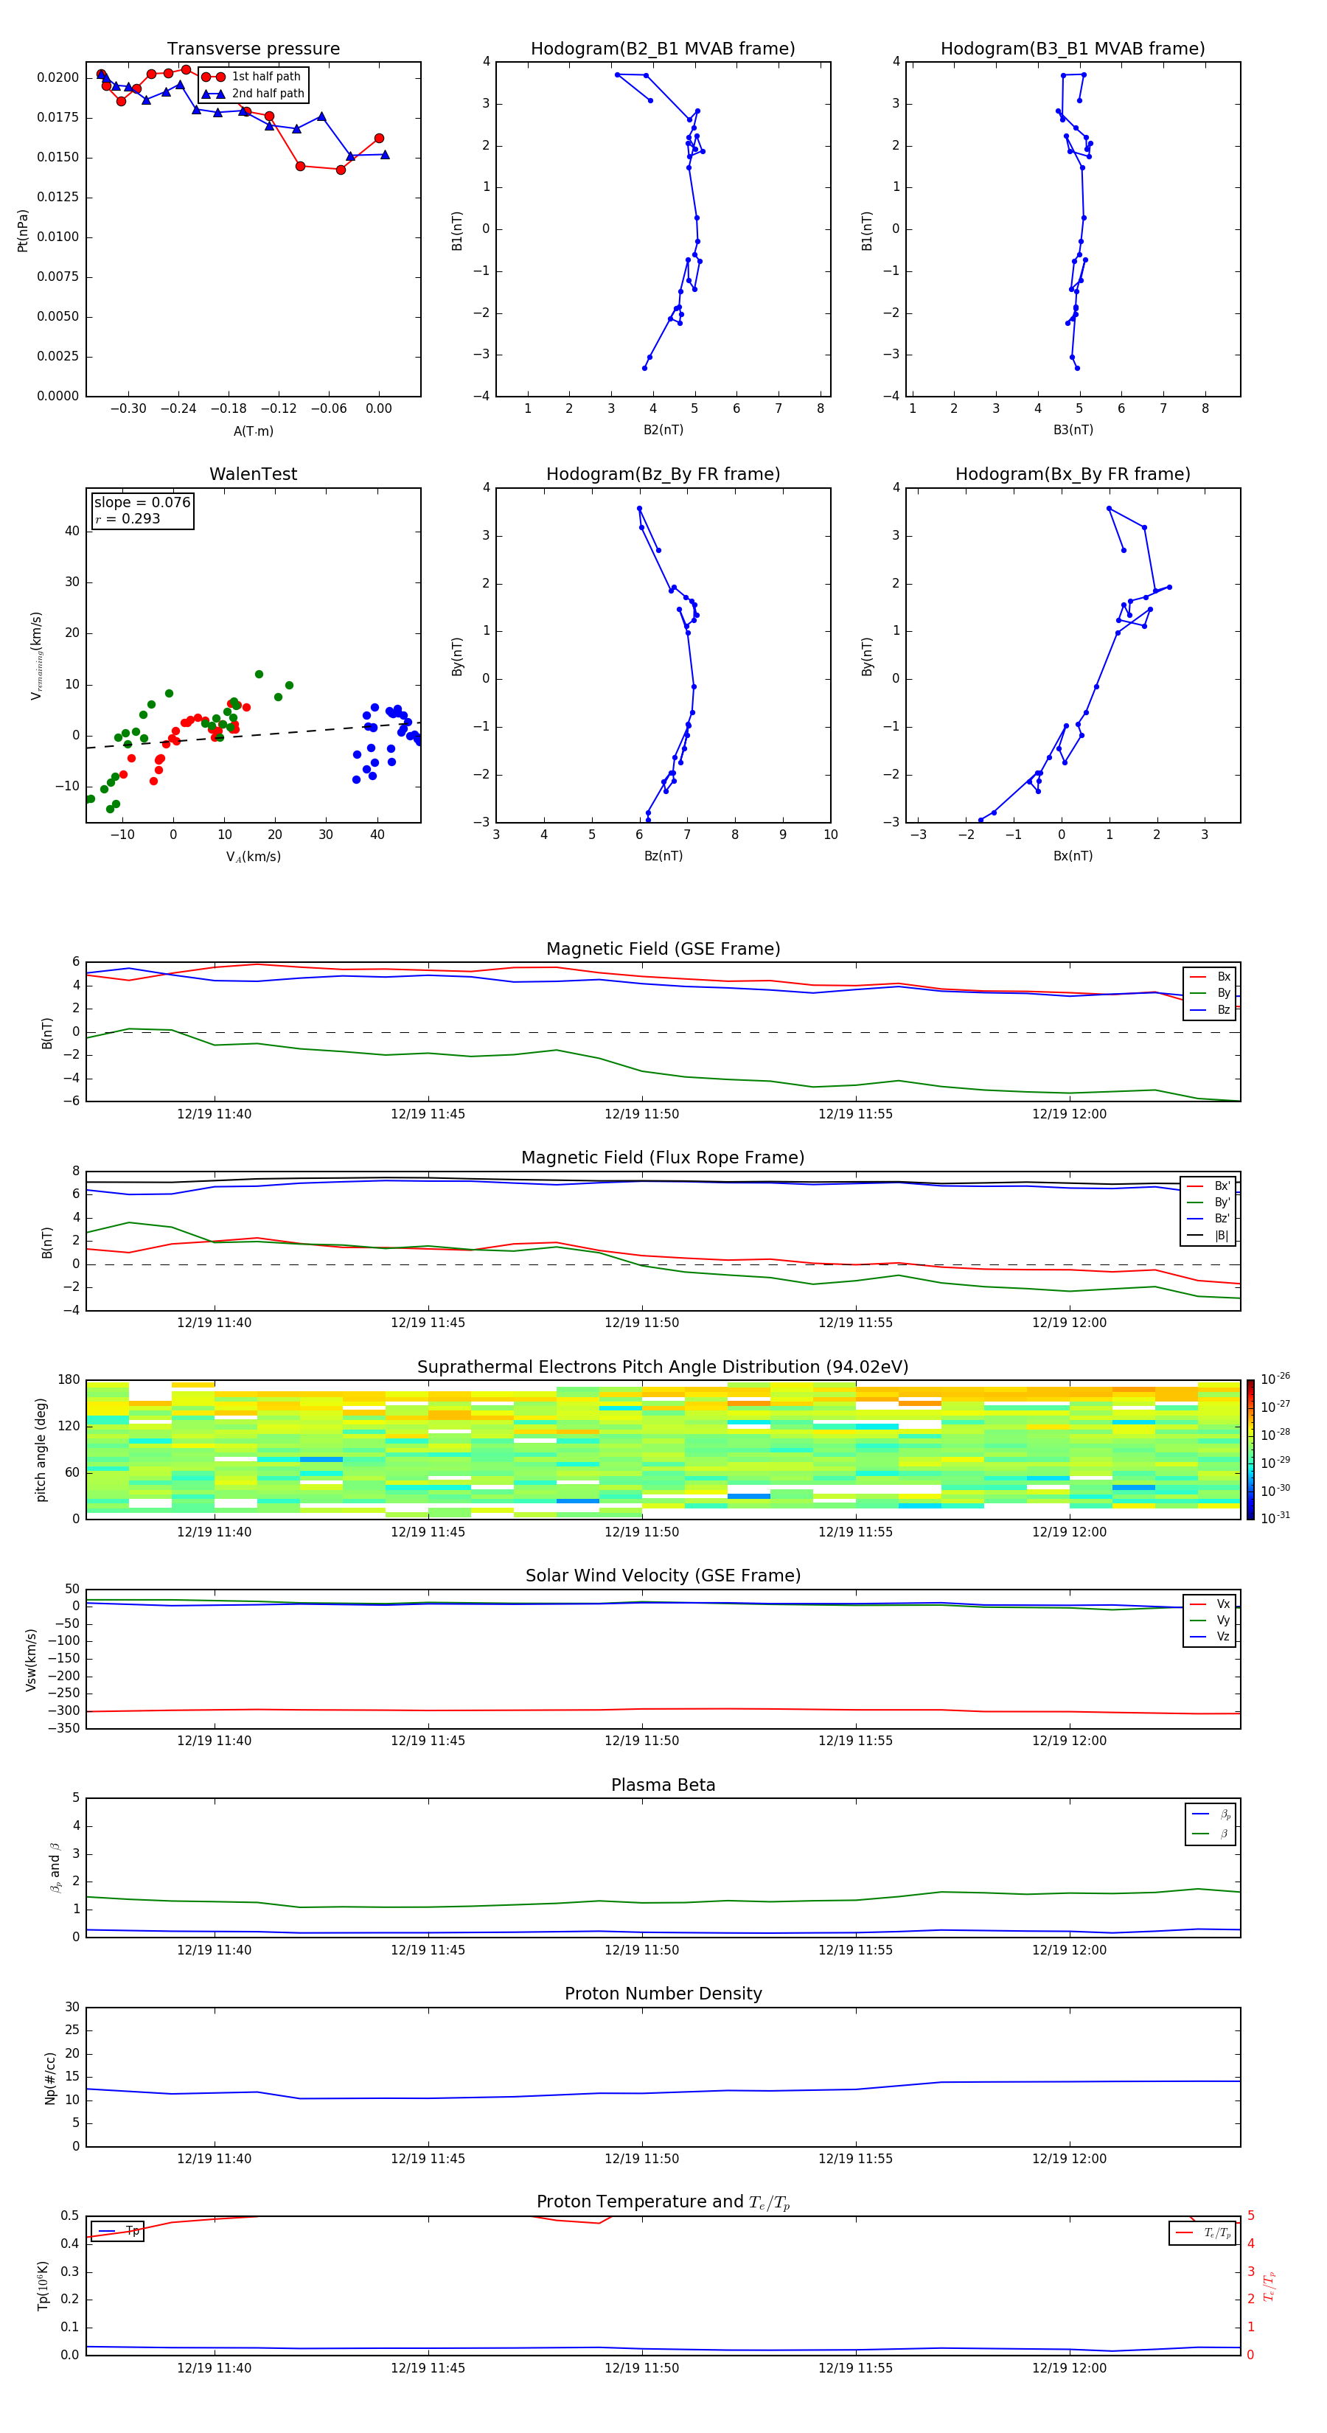This screenshot has width=1327, height=2433.
Task: Click the "V_A(km/s)" x-axis label
Action: click(x=253, y=857)
